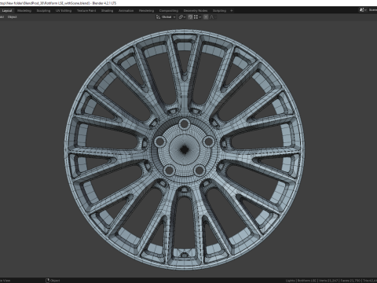
Task: Click the Object indicator in status bar
Action: tap(53, 281)
